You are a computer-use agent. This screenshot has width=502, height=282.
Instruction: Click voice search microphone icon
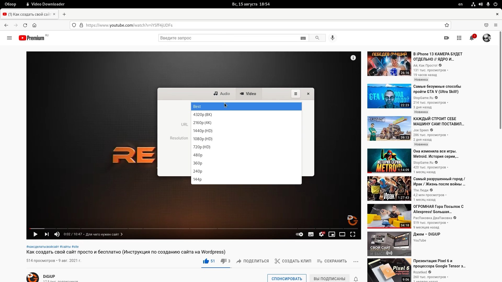333,38
